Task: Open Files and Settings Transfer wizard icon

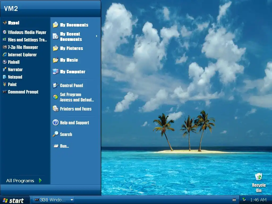Action: tap(5, 40)
